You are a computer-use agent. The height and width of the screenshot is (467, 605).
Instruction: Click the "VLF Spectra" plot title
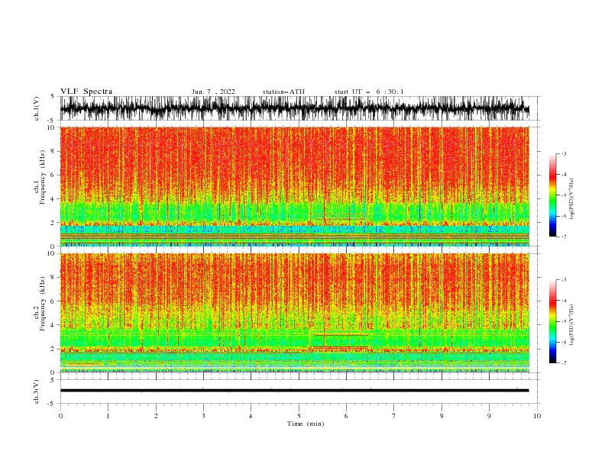pyautogui.click(x=86, y=92)
